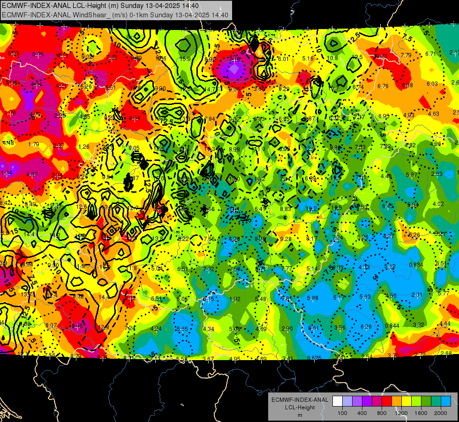Click the map value 0.625
459x422 pixels.
pyautogui.click(x=315, y=358)
